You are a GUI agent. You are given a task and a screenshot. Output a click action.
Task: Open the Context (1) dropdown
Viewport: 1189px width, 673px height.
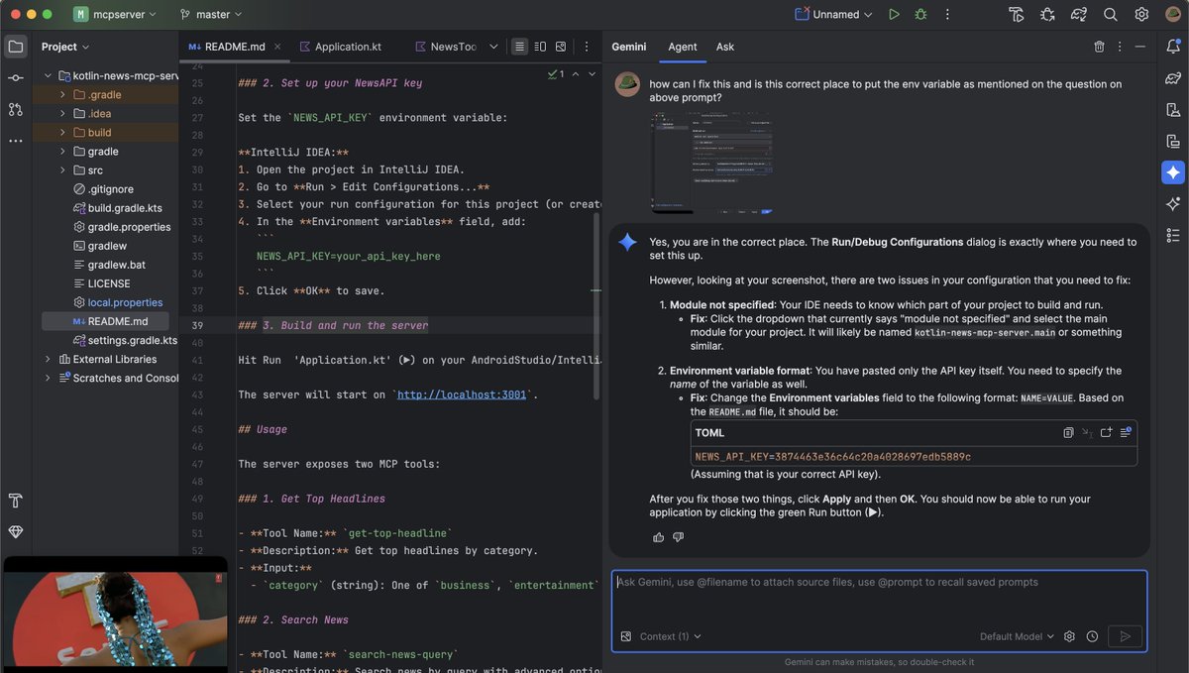pos(671,636)
